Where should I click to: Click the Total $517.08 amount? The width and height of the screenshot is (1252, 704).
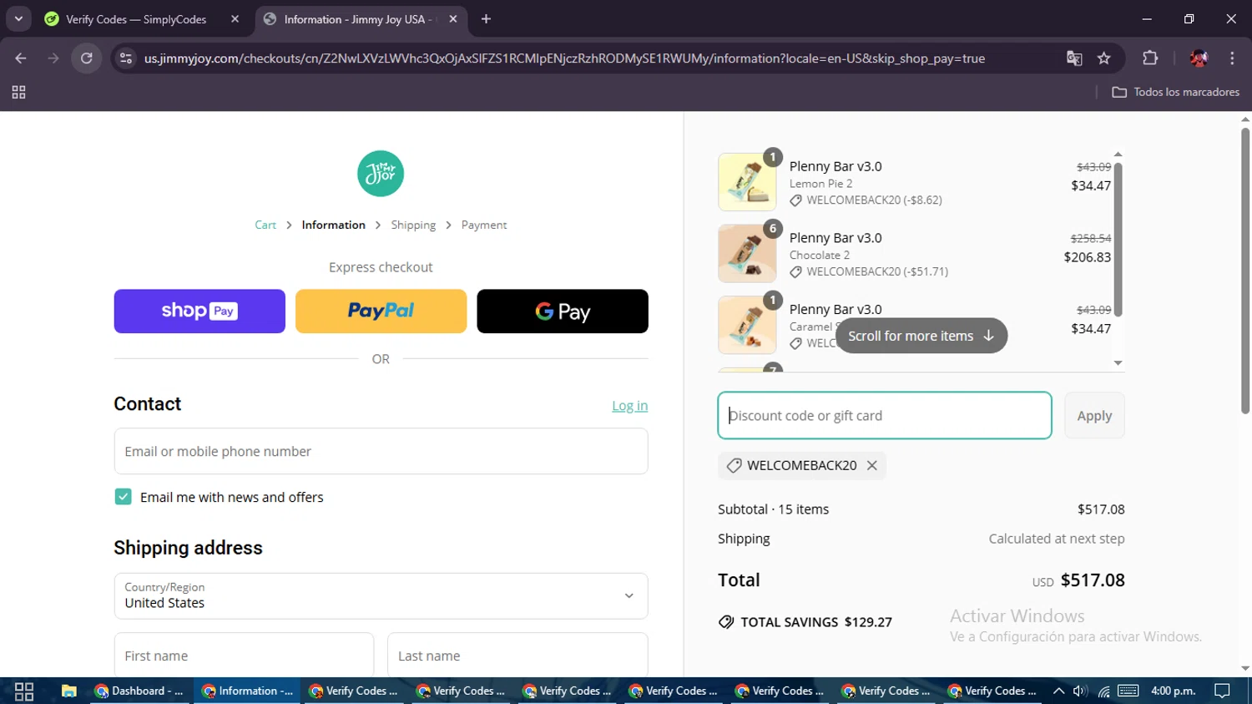[1093, 580]
